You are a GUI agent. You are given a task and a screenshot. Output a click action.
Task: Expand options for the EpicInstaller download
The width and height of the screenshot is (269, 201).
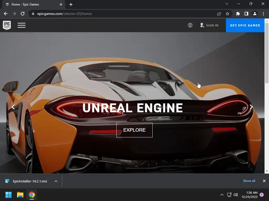(x=56, y=181)
